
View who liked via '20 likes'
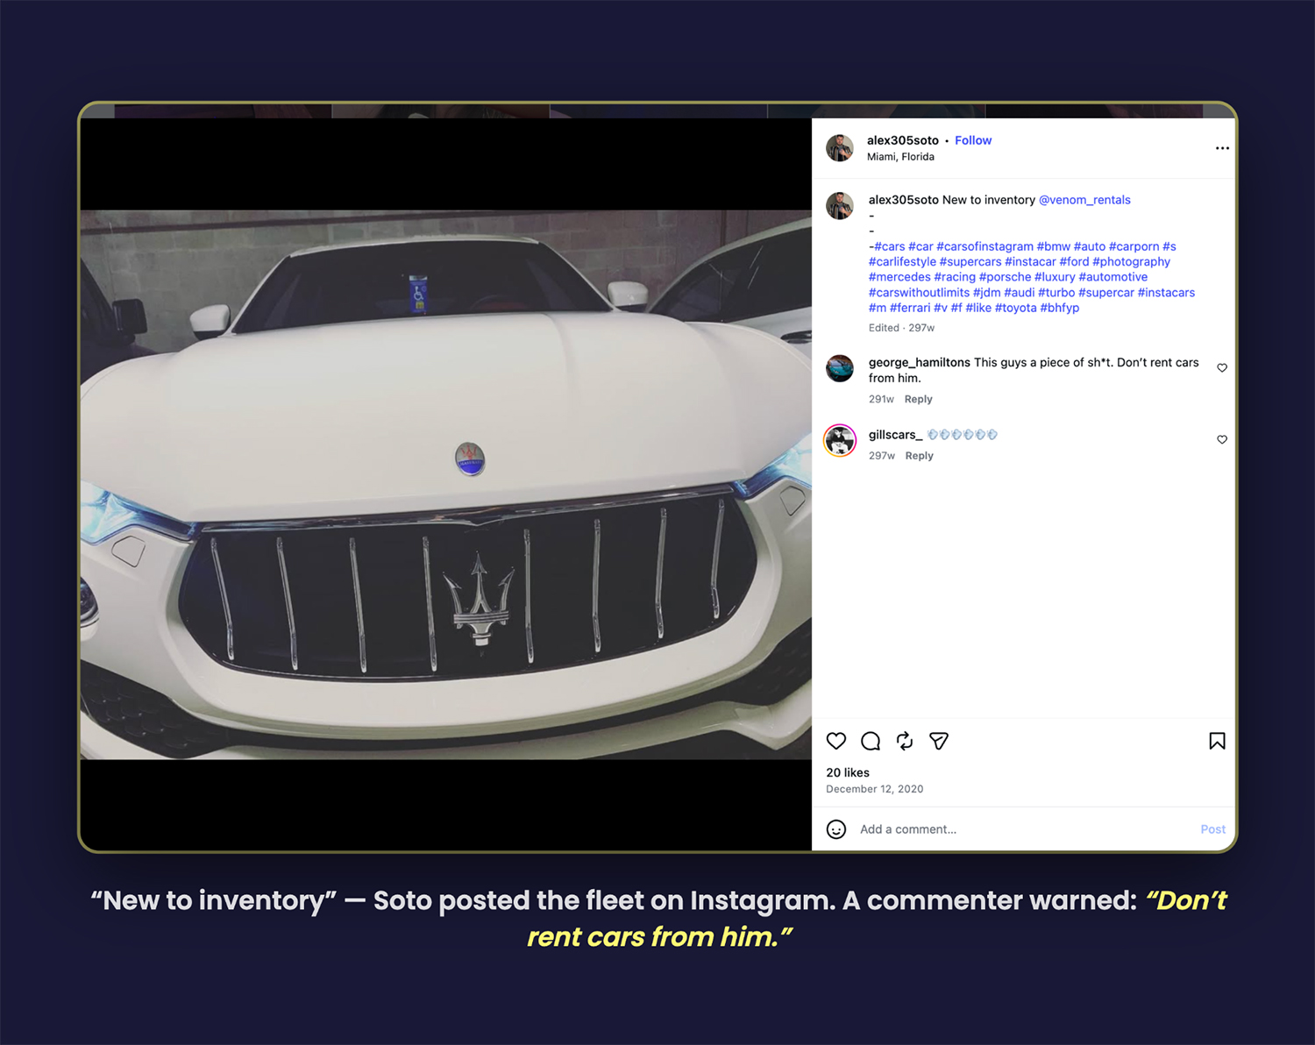[x=848, y=772]
